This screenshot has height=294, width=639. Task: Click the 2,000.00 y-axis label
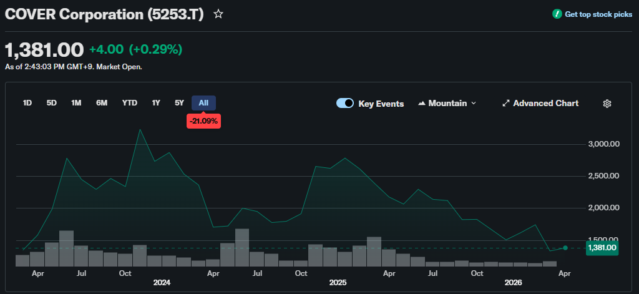pyautogui.click(x=603, y=208)
